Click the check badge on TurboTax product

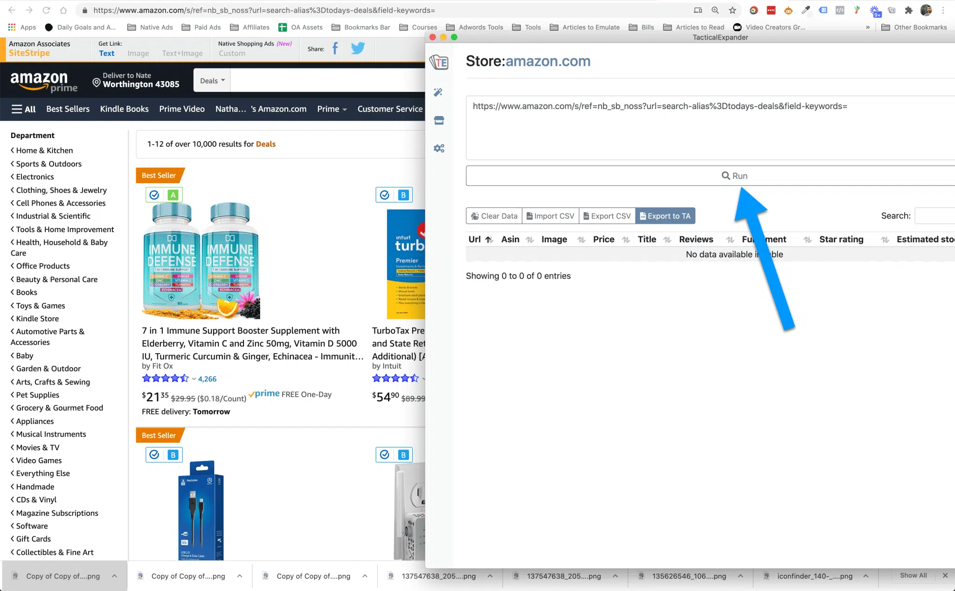coord(385,195)
